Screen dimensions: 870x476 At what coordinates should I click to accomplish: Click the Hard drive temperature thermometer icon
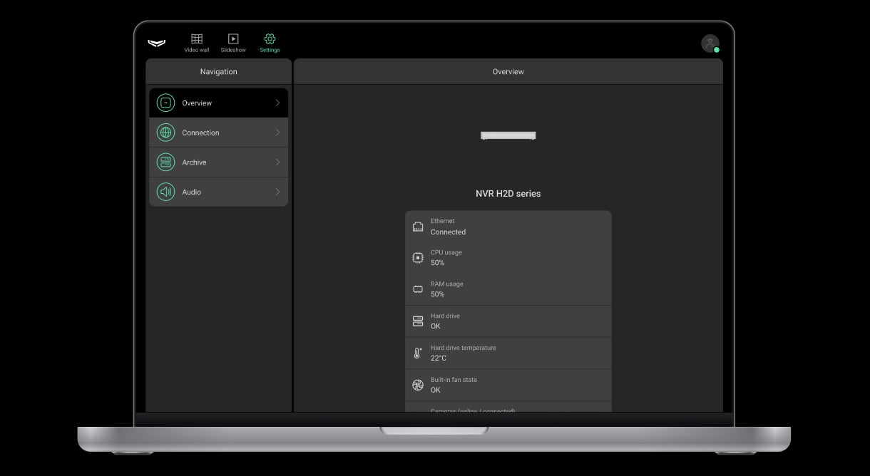pyautogui.click(x=418, y=353)
